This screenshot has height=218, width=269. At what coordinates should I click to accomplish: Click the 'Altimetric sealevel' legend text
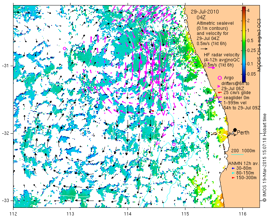[215, 23]
